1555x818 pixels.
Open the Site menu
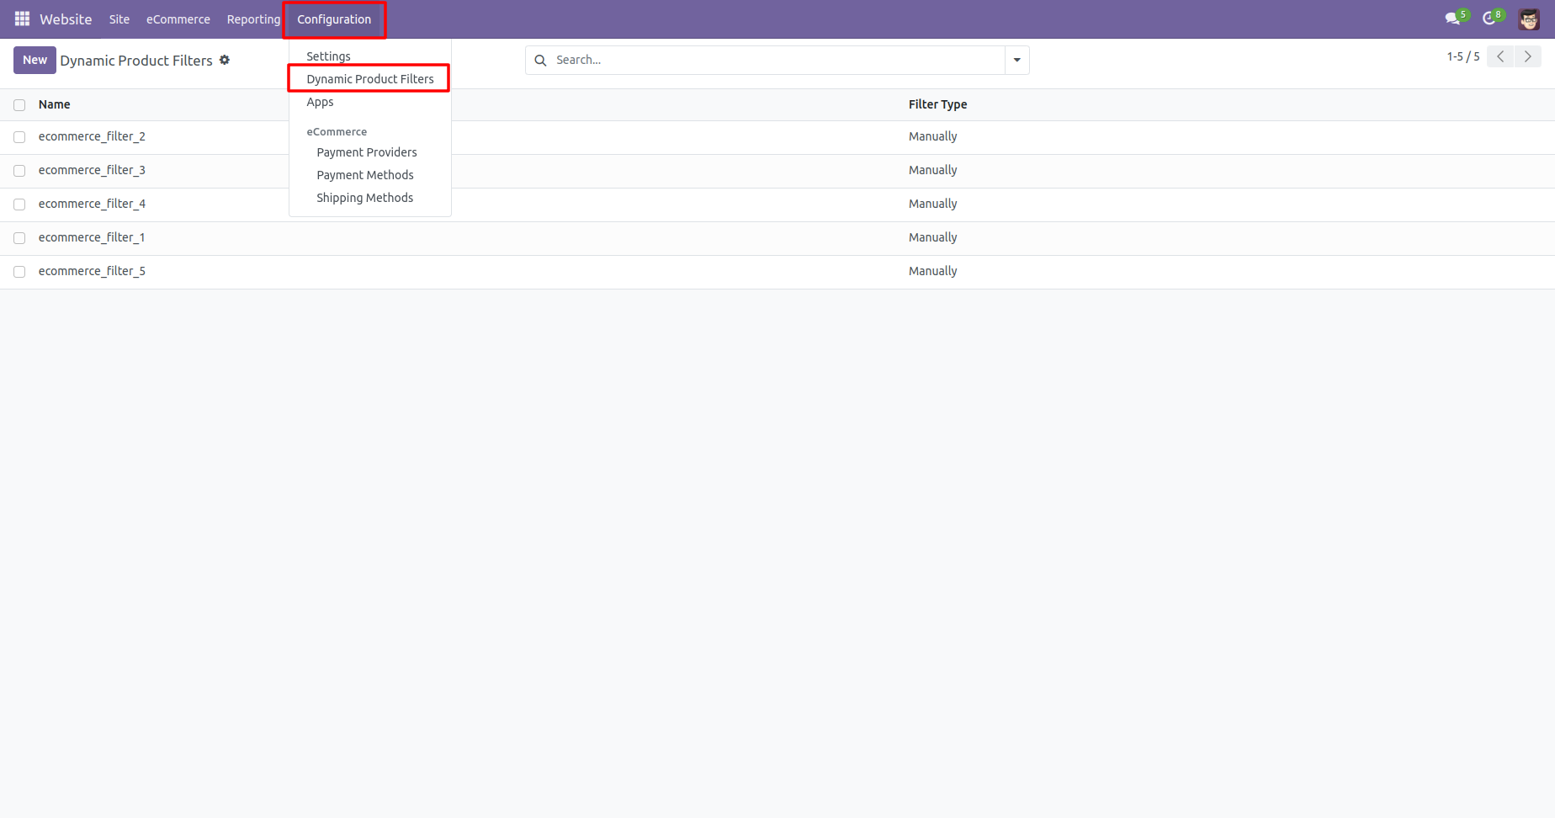pyautogui.click(x=119, y=19)
